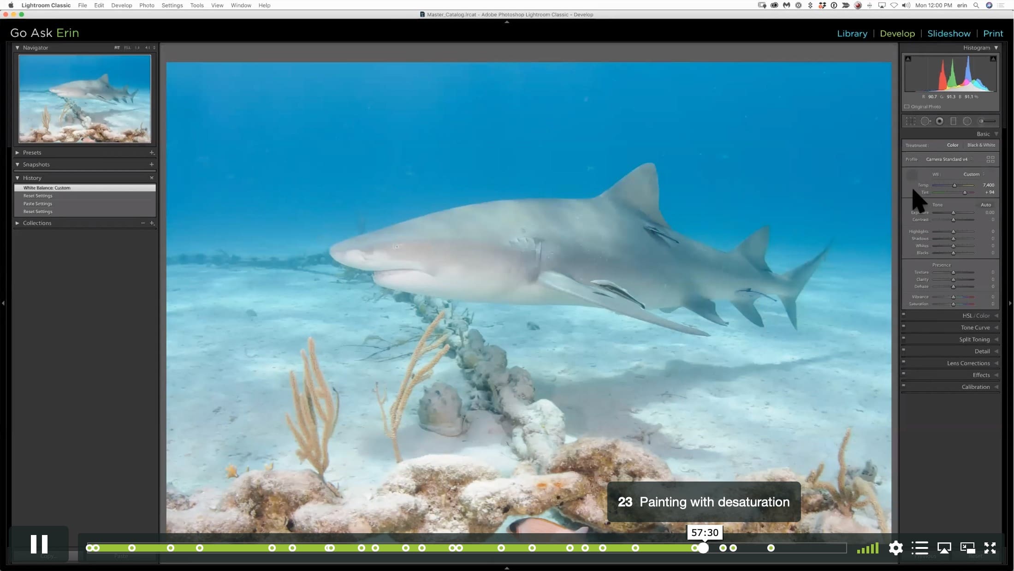Click the Temp slider handle
This screenshot has width=1014, height=571.
[x=955, y=185]
